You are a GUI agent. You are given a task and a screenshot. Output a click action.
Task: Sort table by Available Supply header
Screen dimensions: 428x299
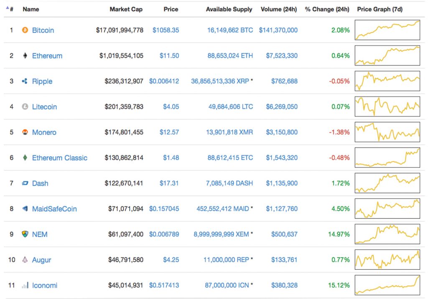click(229, 9)
